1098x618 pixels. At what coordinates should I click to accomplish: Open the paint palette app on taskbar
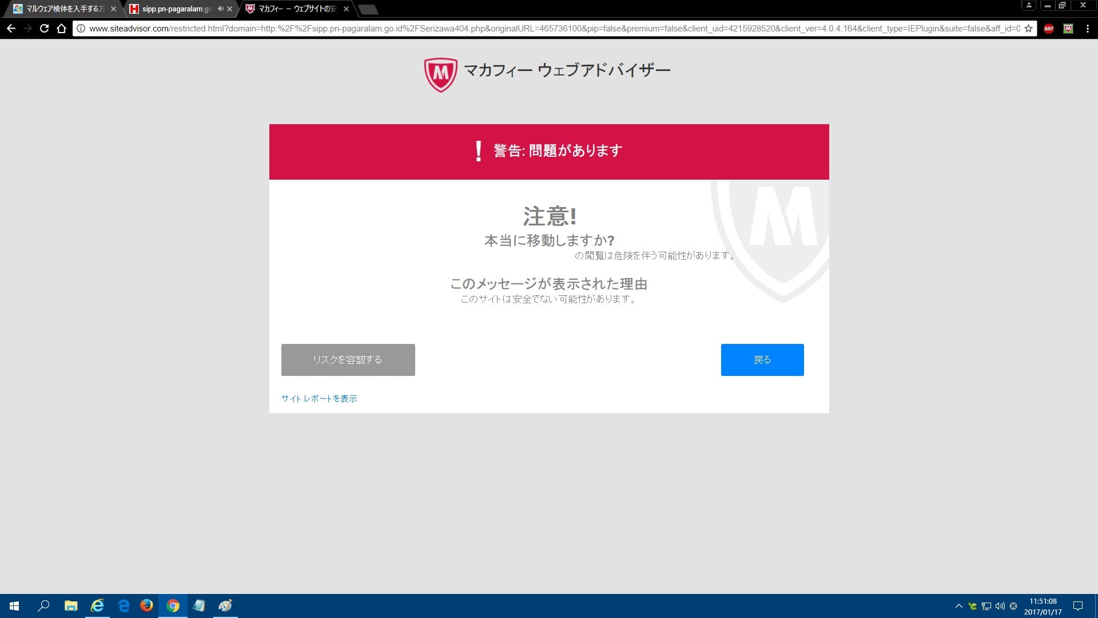[x=225, y=605]
